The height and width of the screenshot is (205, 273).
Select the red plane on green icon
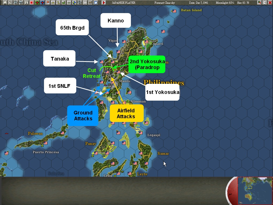point(37,3)
